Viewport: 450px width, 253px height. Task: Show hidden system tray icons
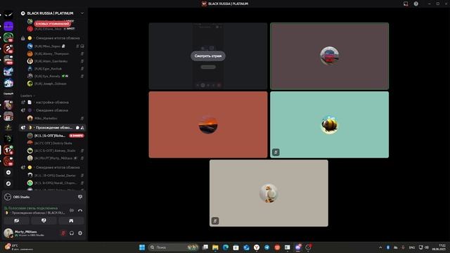point(380,247)
